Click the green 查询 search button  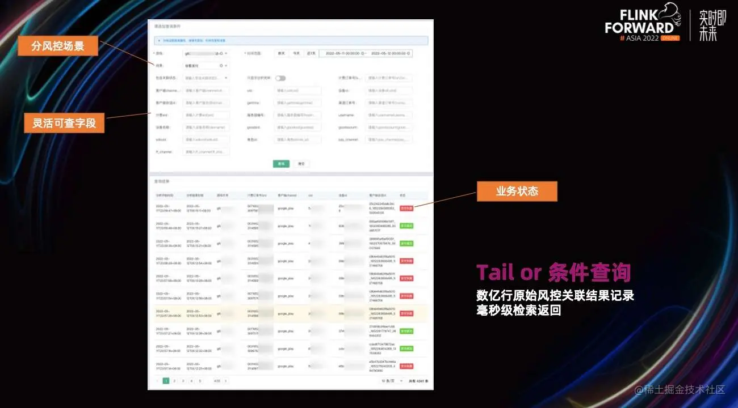pyautogui.click(x=281, y=164)
